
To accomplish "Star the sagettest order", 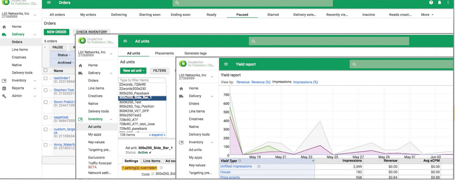I will [x=51, y=117].
